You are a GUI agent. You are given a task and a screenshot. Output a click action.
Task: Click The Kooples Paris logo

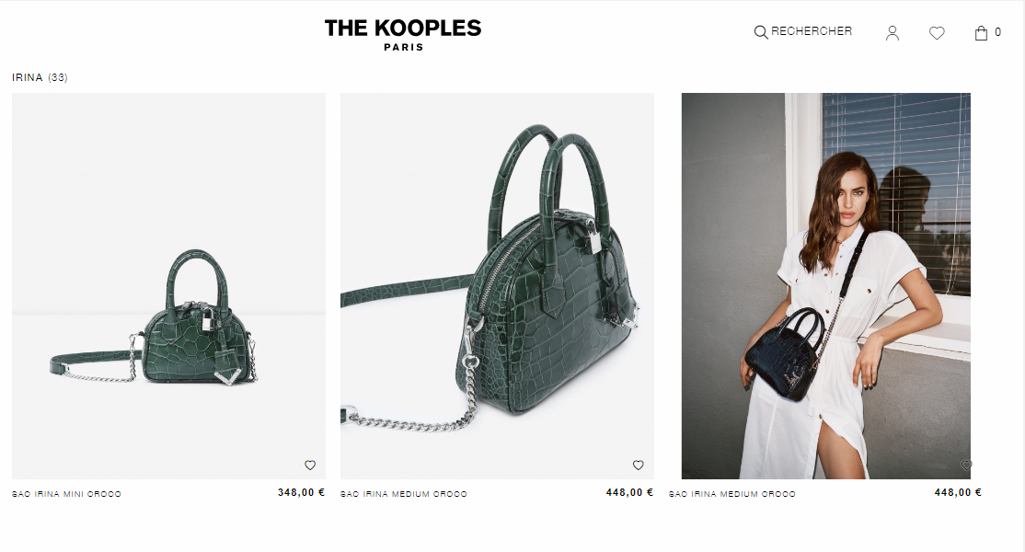403,35
